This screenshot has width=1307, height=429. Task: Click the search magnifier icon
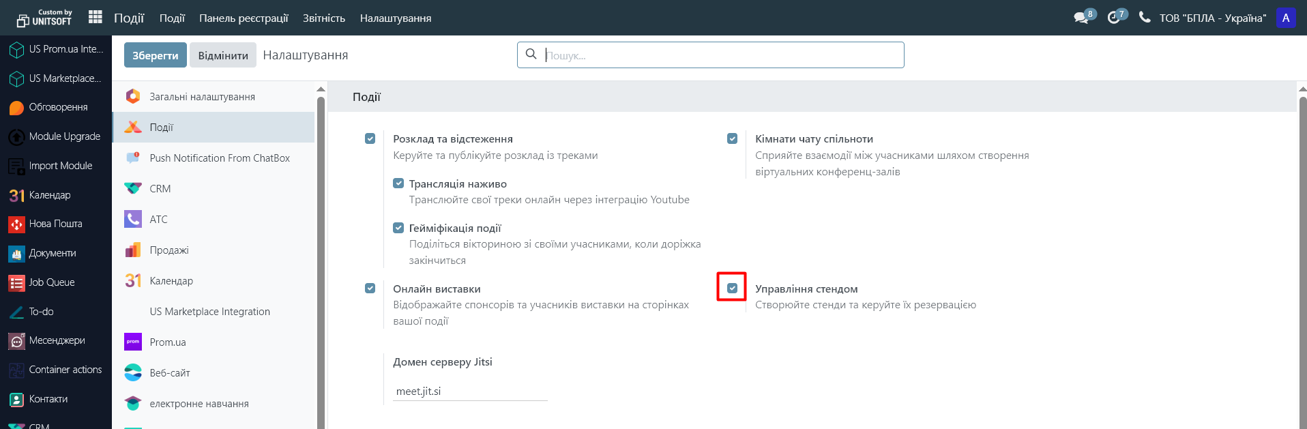(x=531, y=55)
